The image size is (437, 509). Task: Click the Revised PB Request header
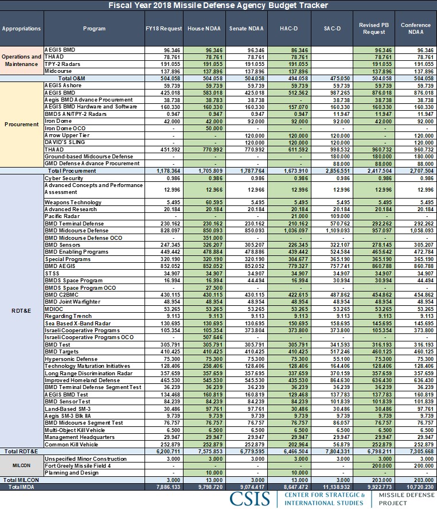[374, 28]
